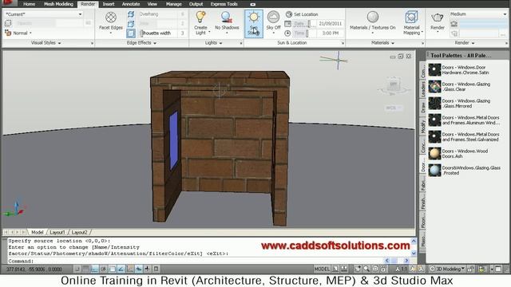Expand the Lights panel

pos(213,43)
